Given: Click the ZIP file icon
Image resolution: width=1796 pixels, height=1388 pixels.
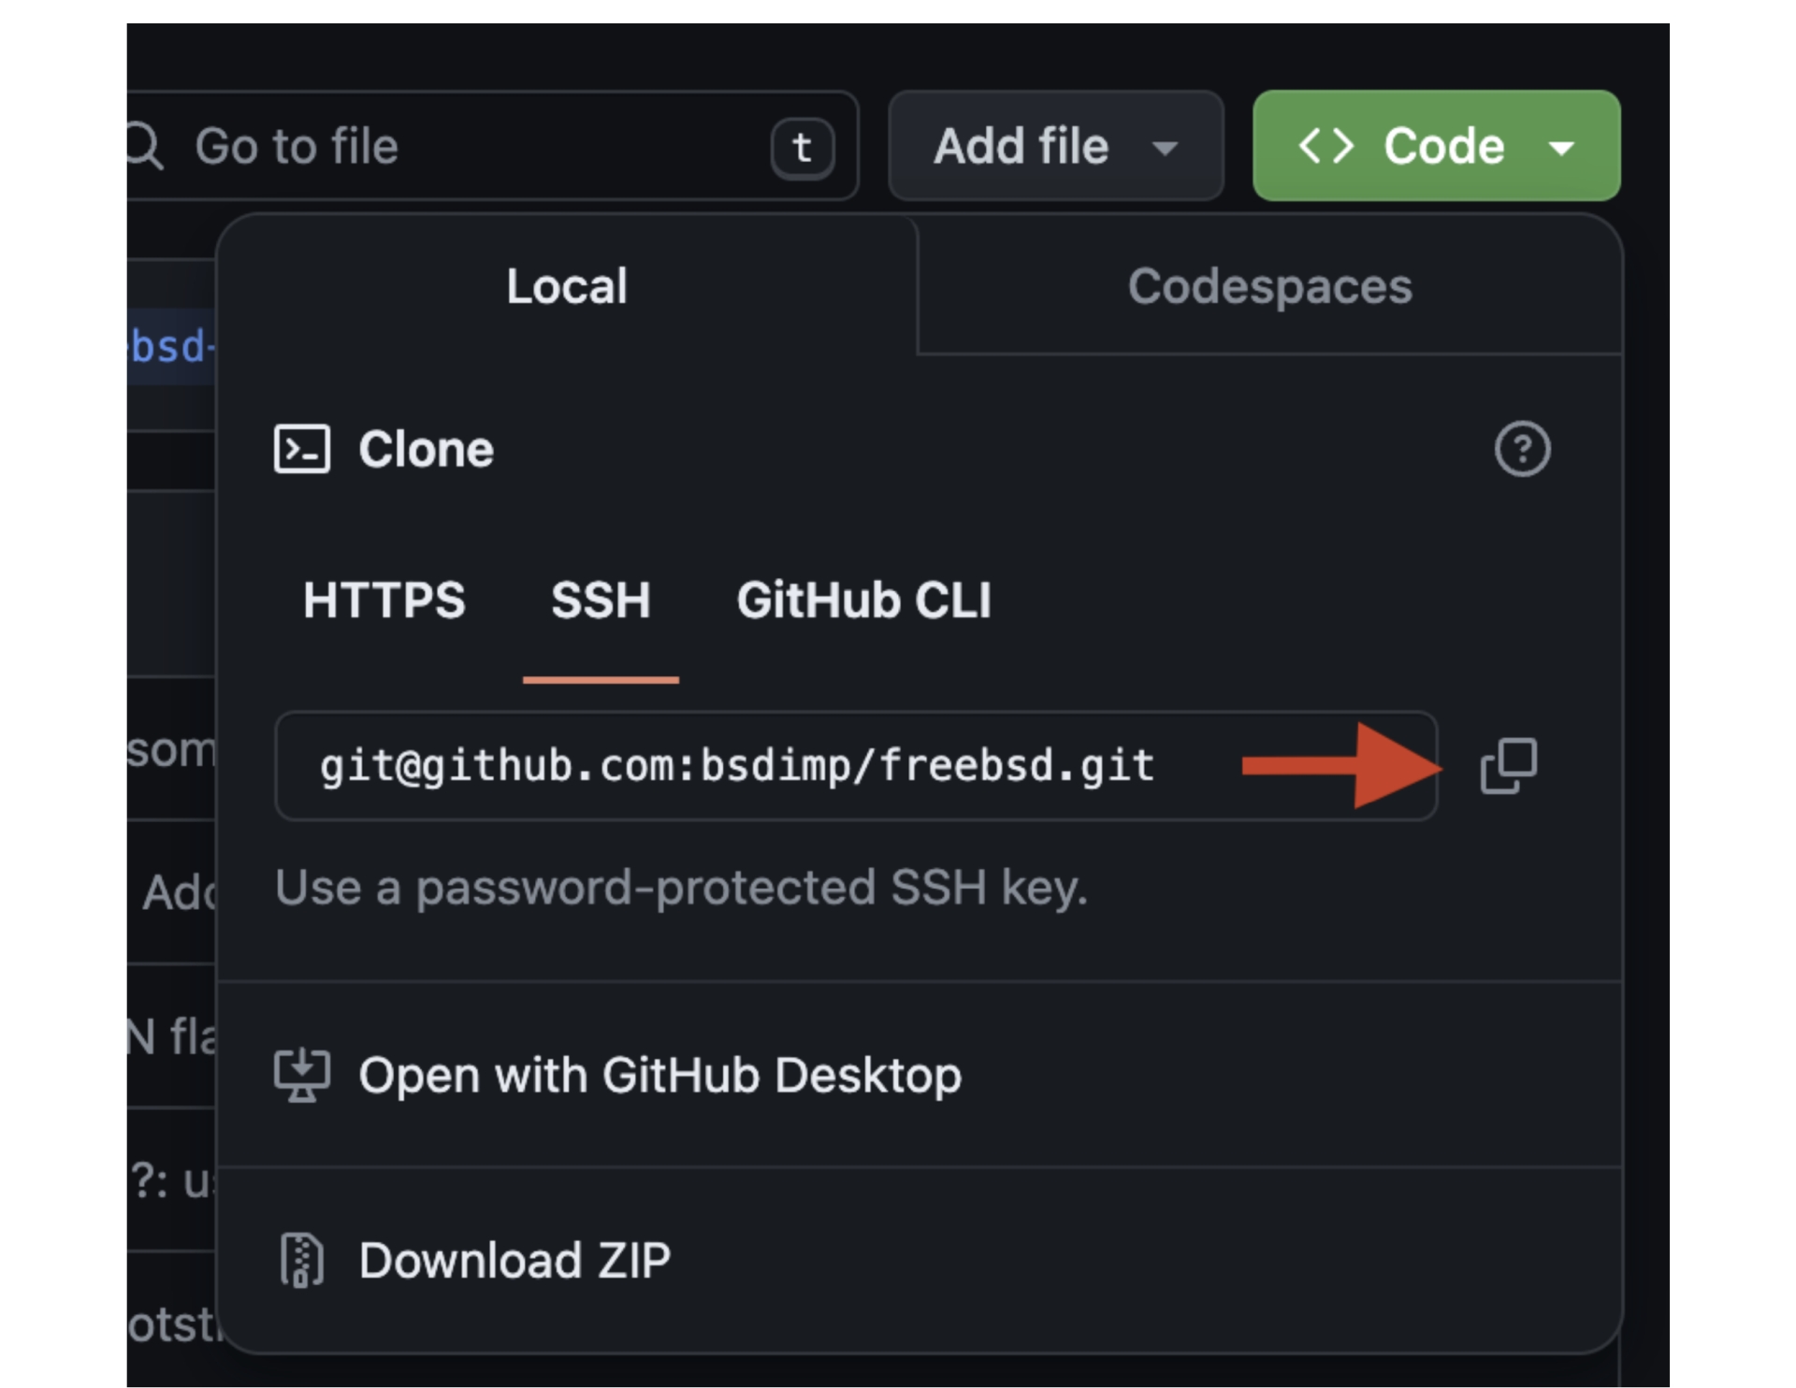Looking at the screenshot, I should pyautogui.click(x=302, y=1260).
